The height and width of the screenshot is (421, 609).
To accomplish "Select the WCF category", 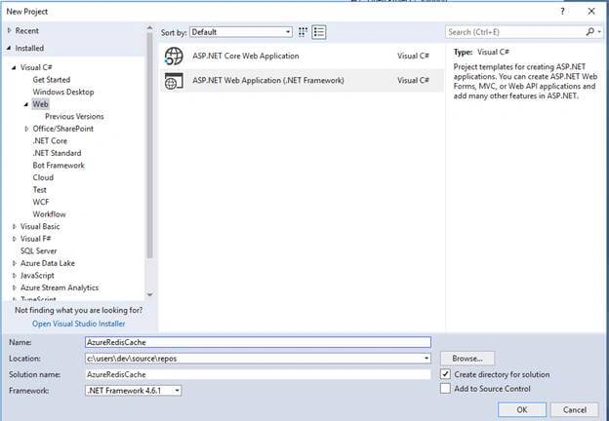I will pyautogui.click(x=41, y=202).
